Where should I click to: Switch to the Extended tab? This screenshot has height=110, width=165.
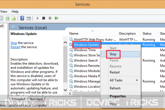point(18,99)
